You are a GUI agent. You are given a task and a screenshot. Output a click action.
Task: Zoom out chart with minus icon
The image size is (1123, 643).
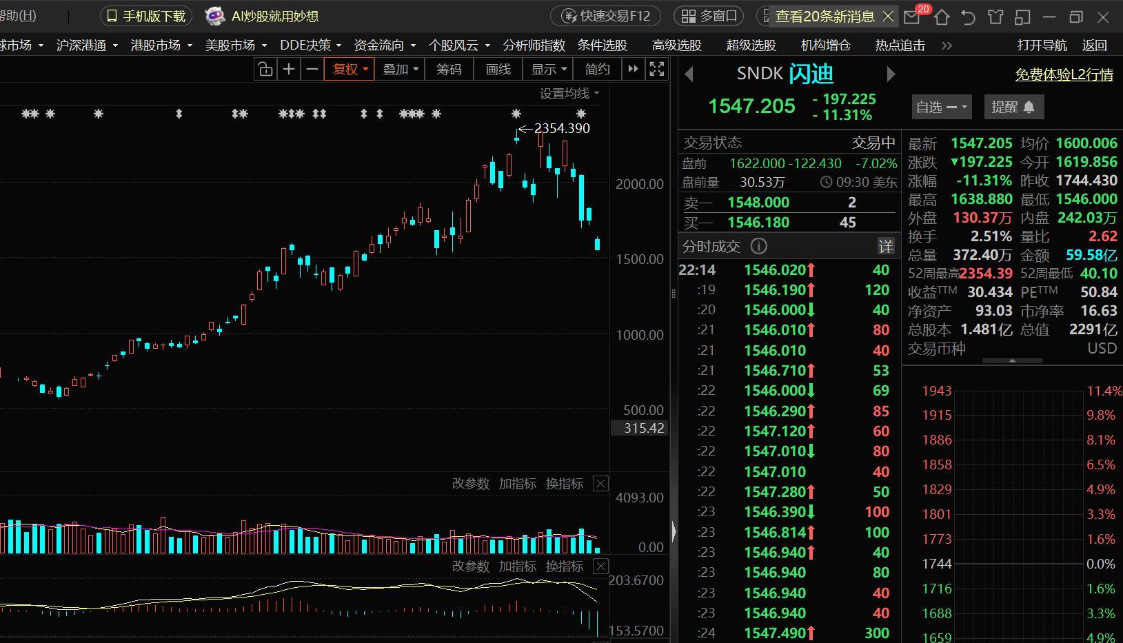312,69
